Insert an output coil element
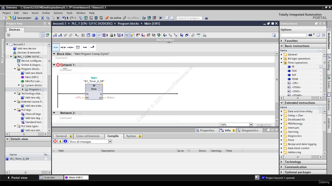This screenshot has height=186, width=332. click(70, 47)
